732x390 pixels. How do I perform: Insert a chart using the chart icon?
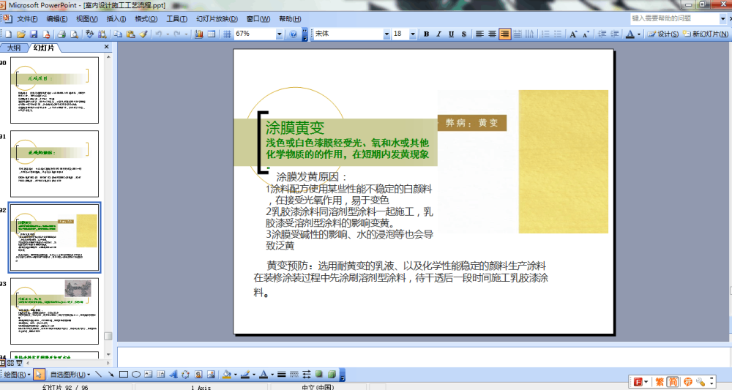199,34
